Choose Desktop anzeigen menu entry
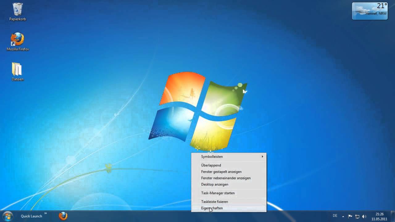This screenshot has height=222, width=395. tap(229, 184)
